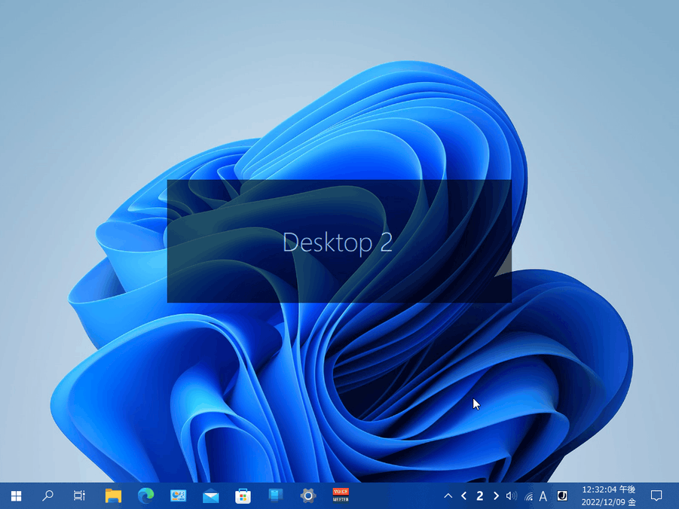Open Microsoft Store
Viewport: 679px width, 509px height.
(243, 496)
